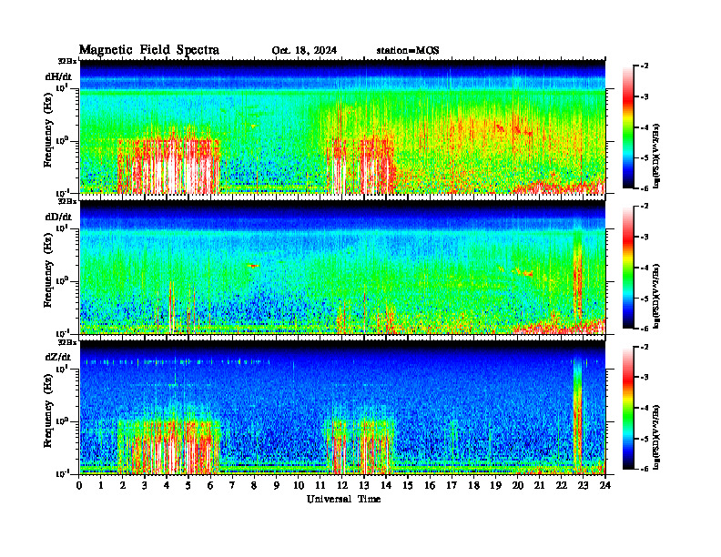Screen dimensions: 721x557
Task: Click the dZ/dt spectrogram plot
Action: point(342,407)
